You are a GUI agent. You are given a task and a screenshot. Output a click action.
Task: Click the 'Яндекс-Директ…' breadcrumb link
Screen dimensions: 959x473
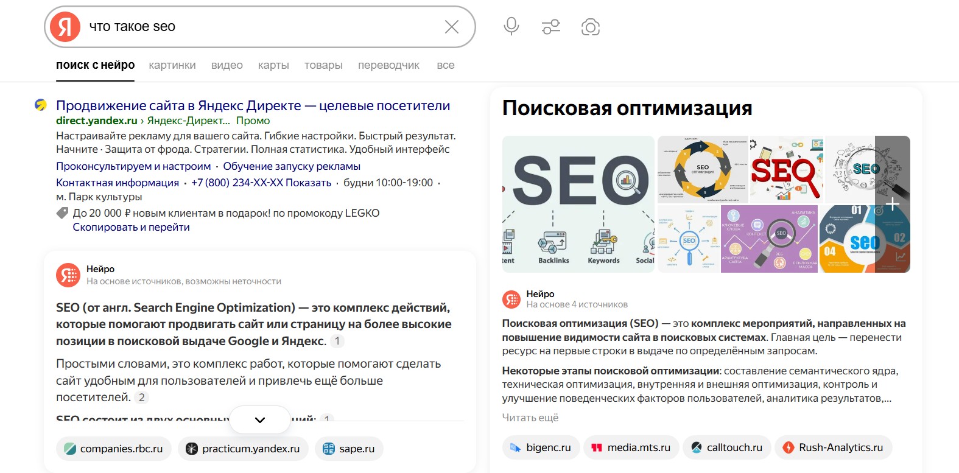click(x=189, y=121)
